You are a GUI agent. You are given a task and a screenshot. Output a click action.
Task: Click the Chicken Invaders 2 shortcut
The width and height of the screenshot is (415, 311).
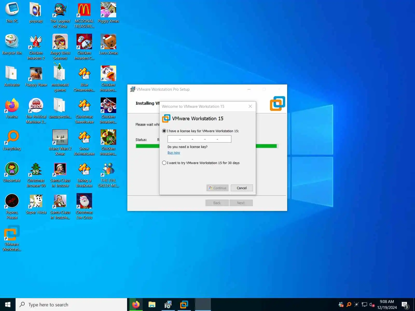pos(36,47)
